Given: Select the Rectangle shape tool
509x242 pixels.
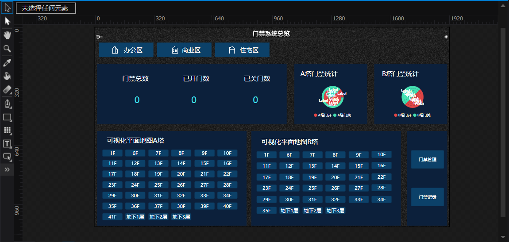Looking at the screenshot, I should [8, 117].
